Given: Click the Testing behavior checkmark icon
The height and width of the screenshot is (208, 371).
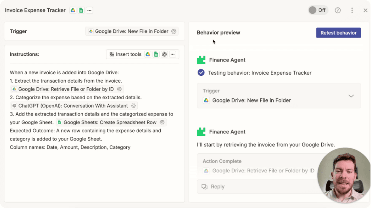Looking at the screenshot, I should (201, 72).
